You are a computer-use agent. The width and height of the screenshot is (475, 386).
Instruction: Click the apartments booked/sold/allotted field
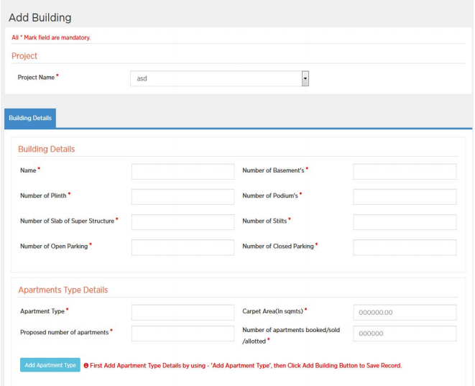pyautogui.click(x=405, y=334)
